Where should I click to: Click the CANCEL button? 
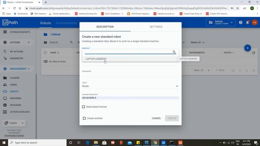point(156,118)
